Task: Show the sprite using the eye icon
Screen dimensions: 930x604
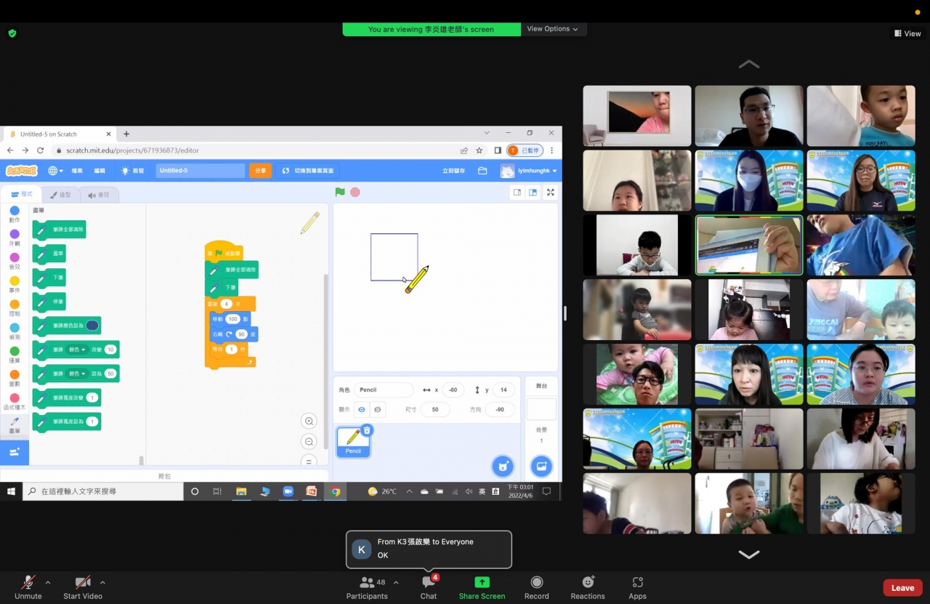Action: [362, 410]
